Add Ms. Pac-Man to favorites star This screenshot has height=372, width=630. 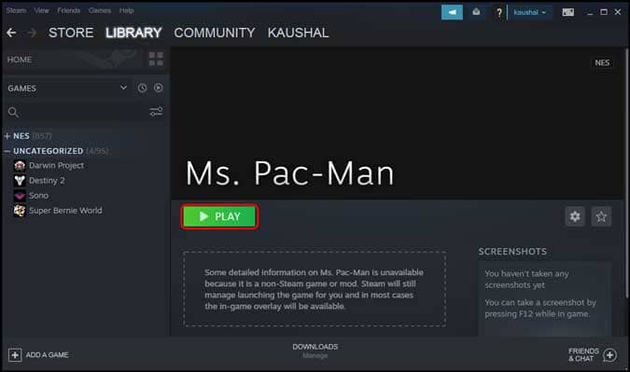pos(601,216)
